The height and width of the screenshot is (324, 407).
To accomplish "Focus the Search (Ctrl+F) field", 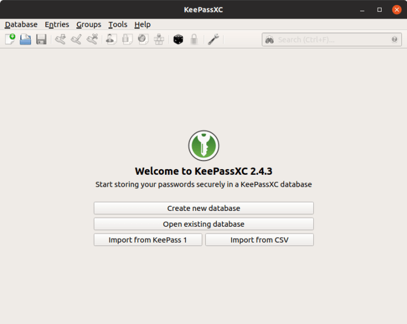I will 332,40.
